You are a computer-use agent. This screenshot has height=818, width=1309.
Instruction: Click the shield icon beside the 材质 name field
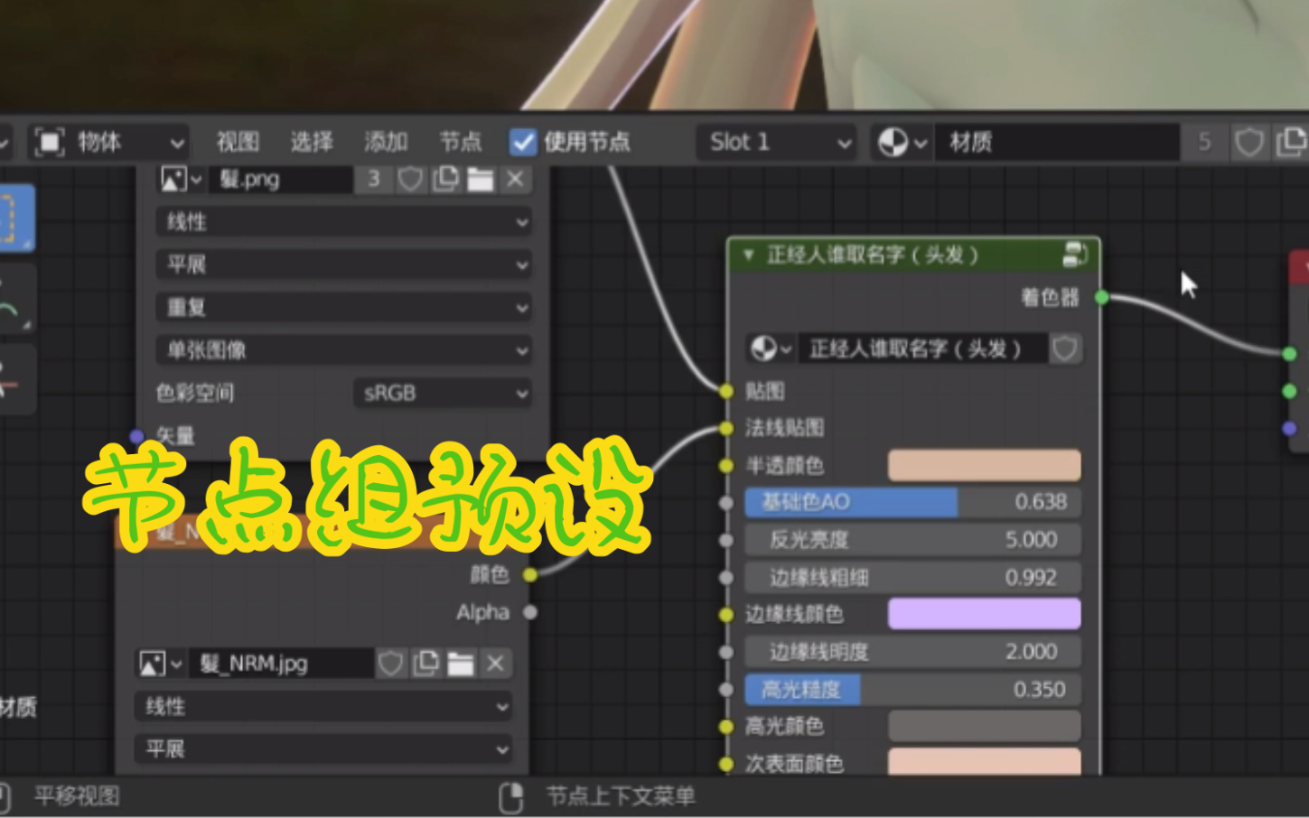1248,142
